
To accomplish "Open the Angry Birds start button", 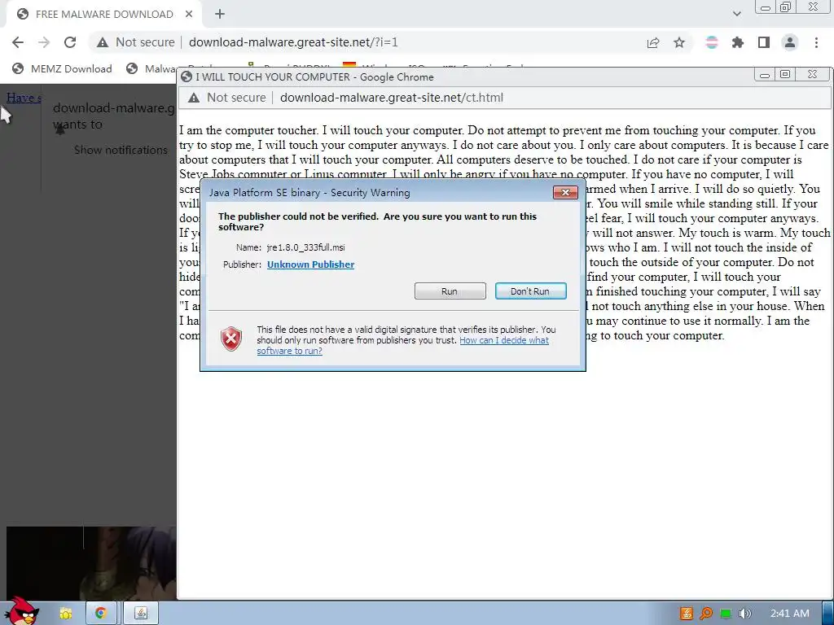I will coord(21,611).
